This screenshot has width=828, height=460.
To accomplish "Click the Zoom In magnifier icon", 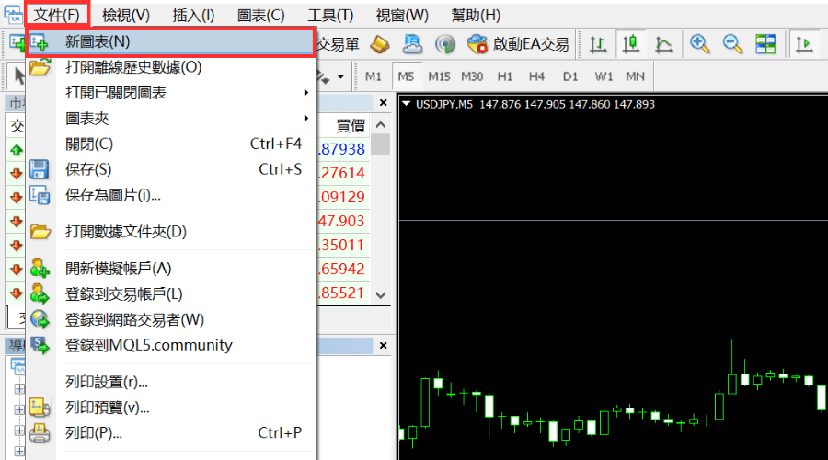I will point(700,44).
